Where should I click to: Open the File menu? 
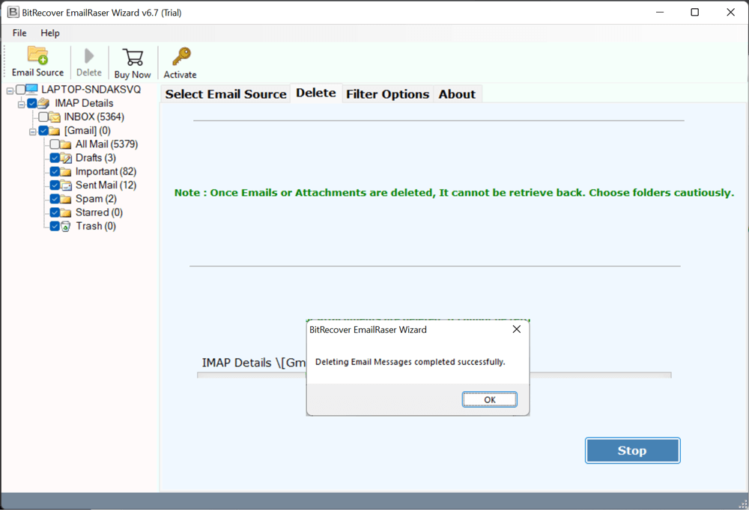(19, 33)
